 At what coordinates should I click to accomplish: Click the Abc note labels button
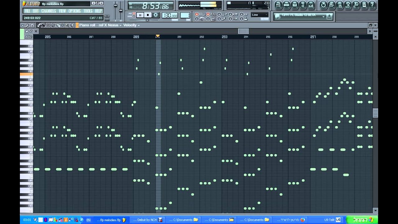coord(29,37)
